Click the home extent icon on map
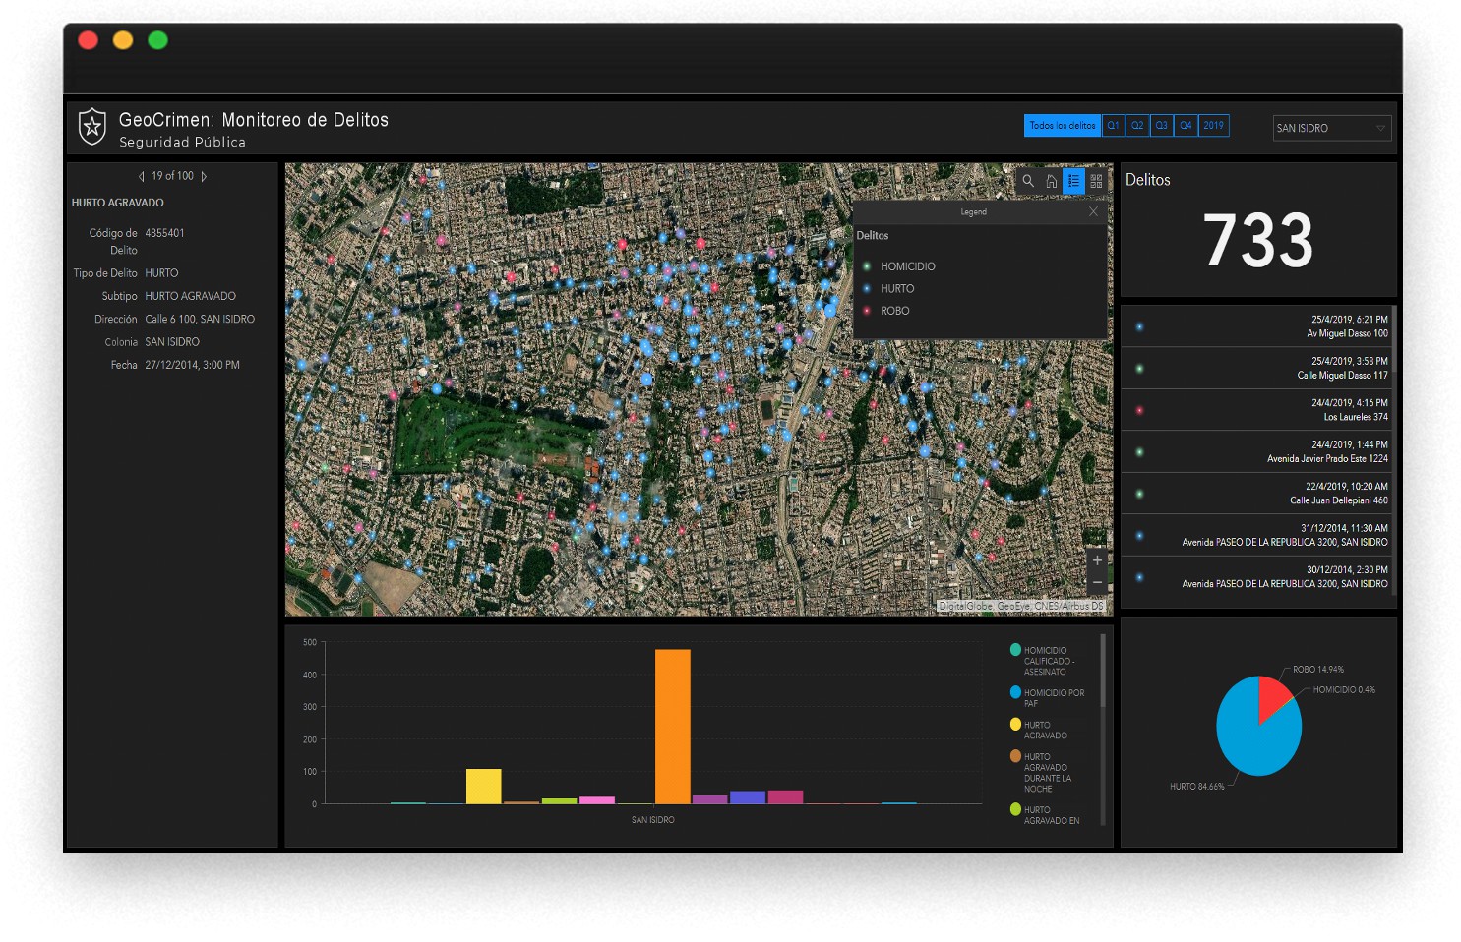Viewport: 1461px width, 942px height. click(x=1051, y=181)
